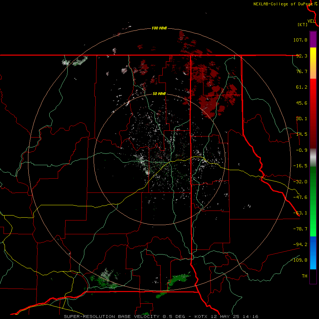The height and width of the screenshot is (319, 319).
Task: Click the 61.2 velocity scale value
Action: coord(302,87)
